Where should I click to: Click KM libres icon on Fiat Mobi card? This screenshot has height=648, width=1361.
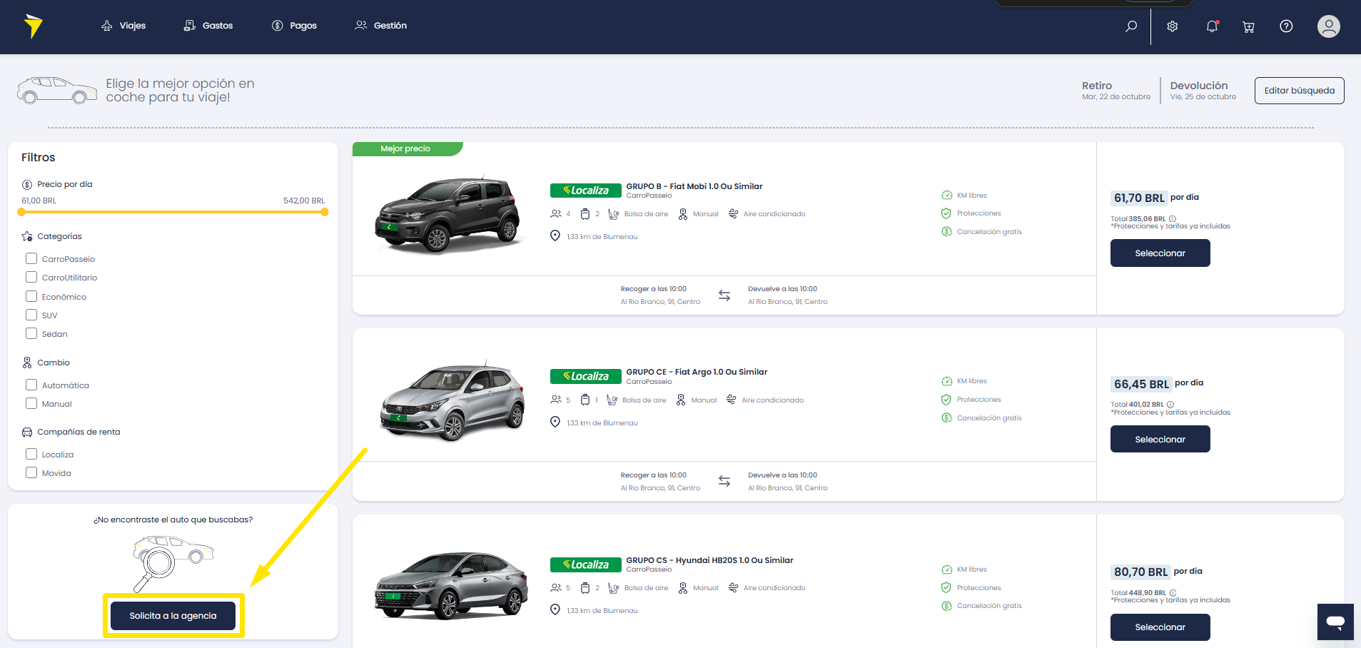pos(946,196)
